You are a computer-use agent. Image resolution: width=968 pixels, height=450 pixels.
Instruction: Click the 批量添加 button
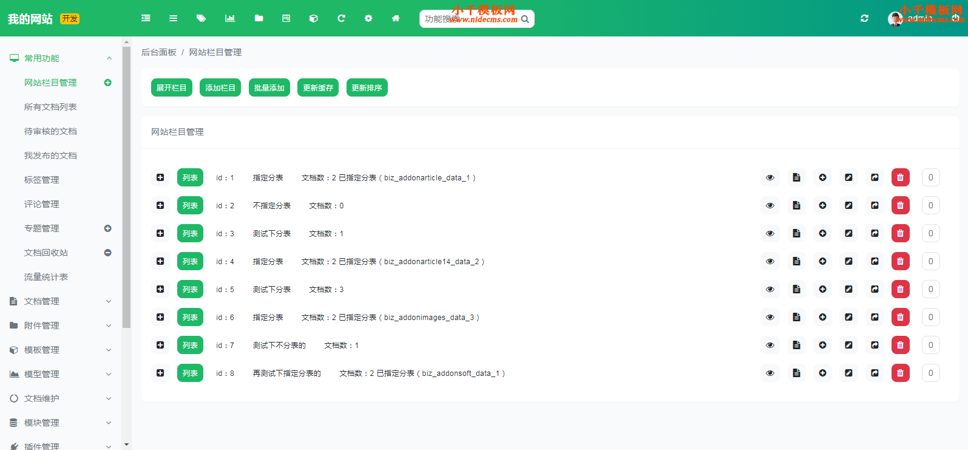tap(269, 87)
